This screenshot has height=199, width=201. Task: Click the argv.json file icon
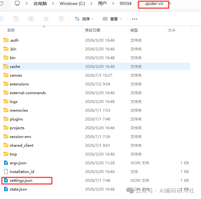(x=6, y=163)
